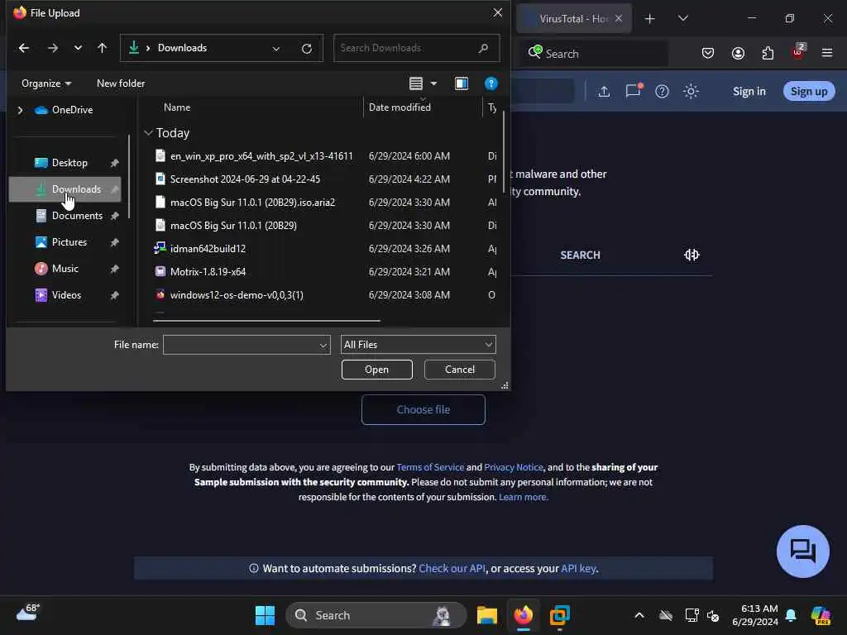Open Firefox account icon
The height and width of the screenshot is (635, 847).
coord(738,54)
